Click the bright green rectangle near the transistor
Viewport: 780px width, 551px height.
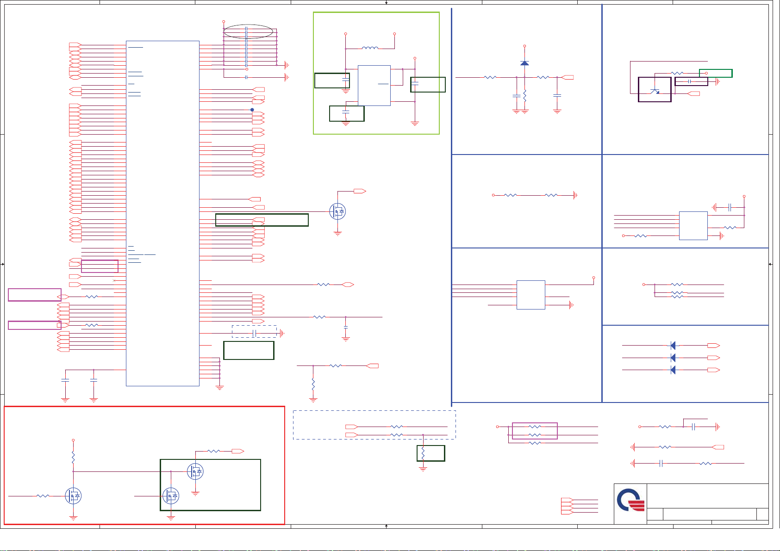pos(715,73)
